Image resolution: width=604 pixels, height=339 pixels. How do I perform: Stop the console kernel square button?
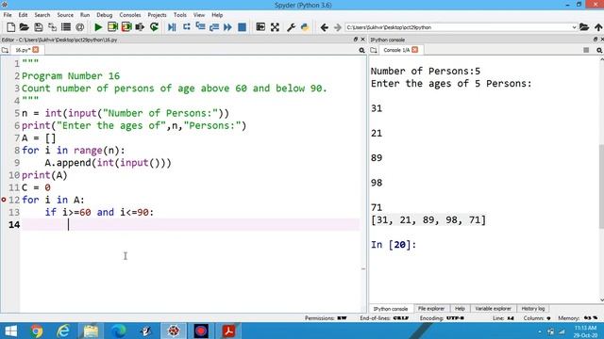pos(586,50)
